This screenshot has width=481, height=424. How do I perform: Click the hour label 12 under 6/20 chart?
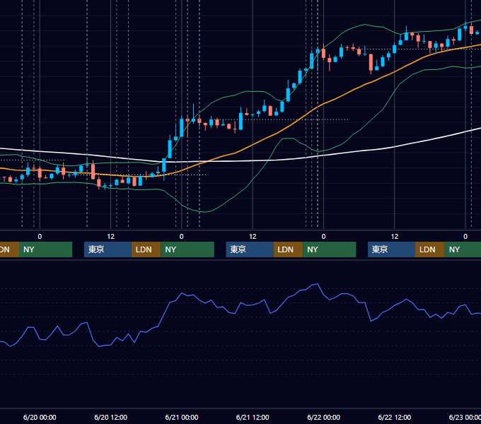pos(111,237)
